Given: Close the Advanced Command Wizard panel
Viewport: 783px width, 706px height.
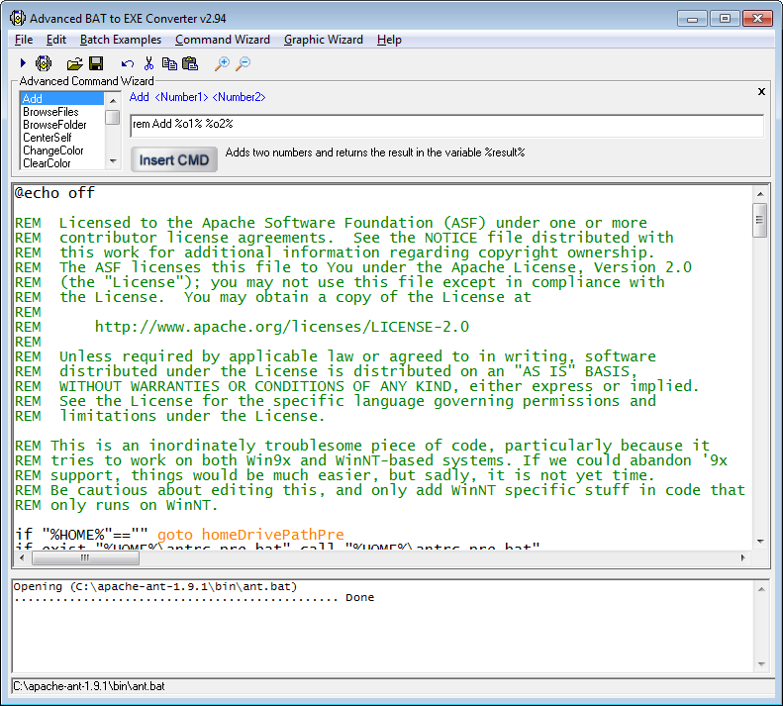Looking at the screenshot, I should click(x=761, y=91).
